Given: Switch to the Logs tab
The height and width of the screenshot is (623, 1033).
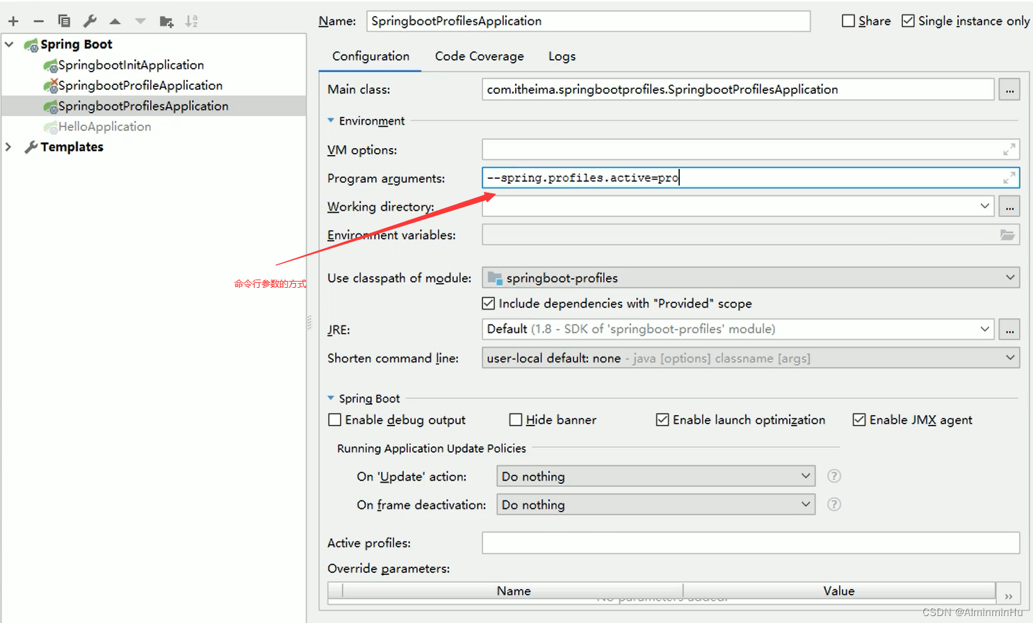Looking at the screenshot, I should tap(562, 56).
